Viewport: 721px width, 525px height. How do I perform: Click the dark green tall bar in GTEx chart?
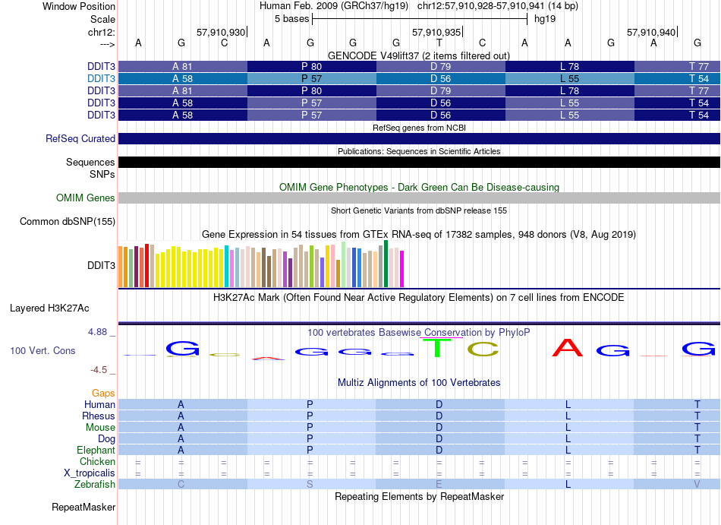[386, 264]
